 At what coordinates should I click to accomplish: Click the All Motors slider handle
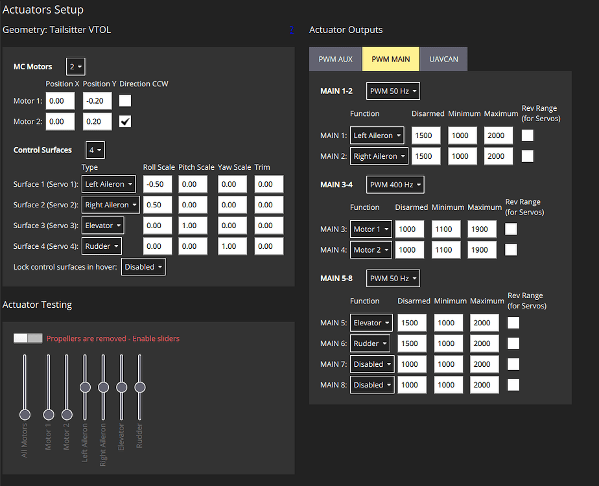point(25,415)
